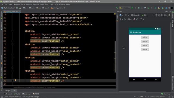The image size is (174, 98).
Task: Tap the Home circle in phone preview
Action: [145, 79]
